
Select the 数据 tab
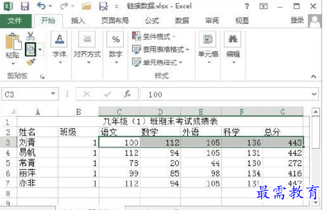[182, 21]
